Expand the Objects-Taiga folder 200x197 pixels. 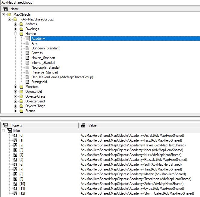pos(15,106)
